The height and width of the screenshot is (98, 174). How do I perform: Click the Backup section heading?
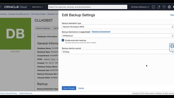tap(42, 84)
